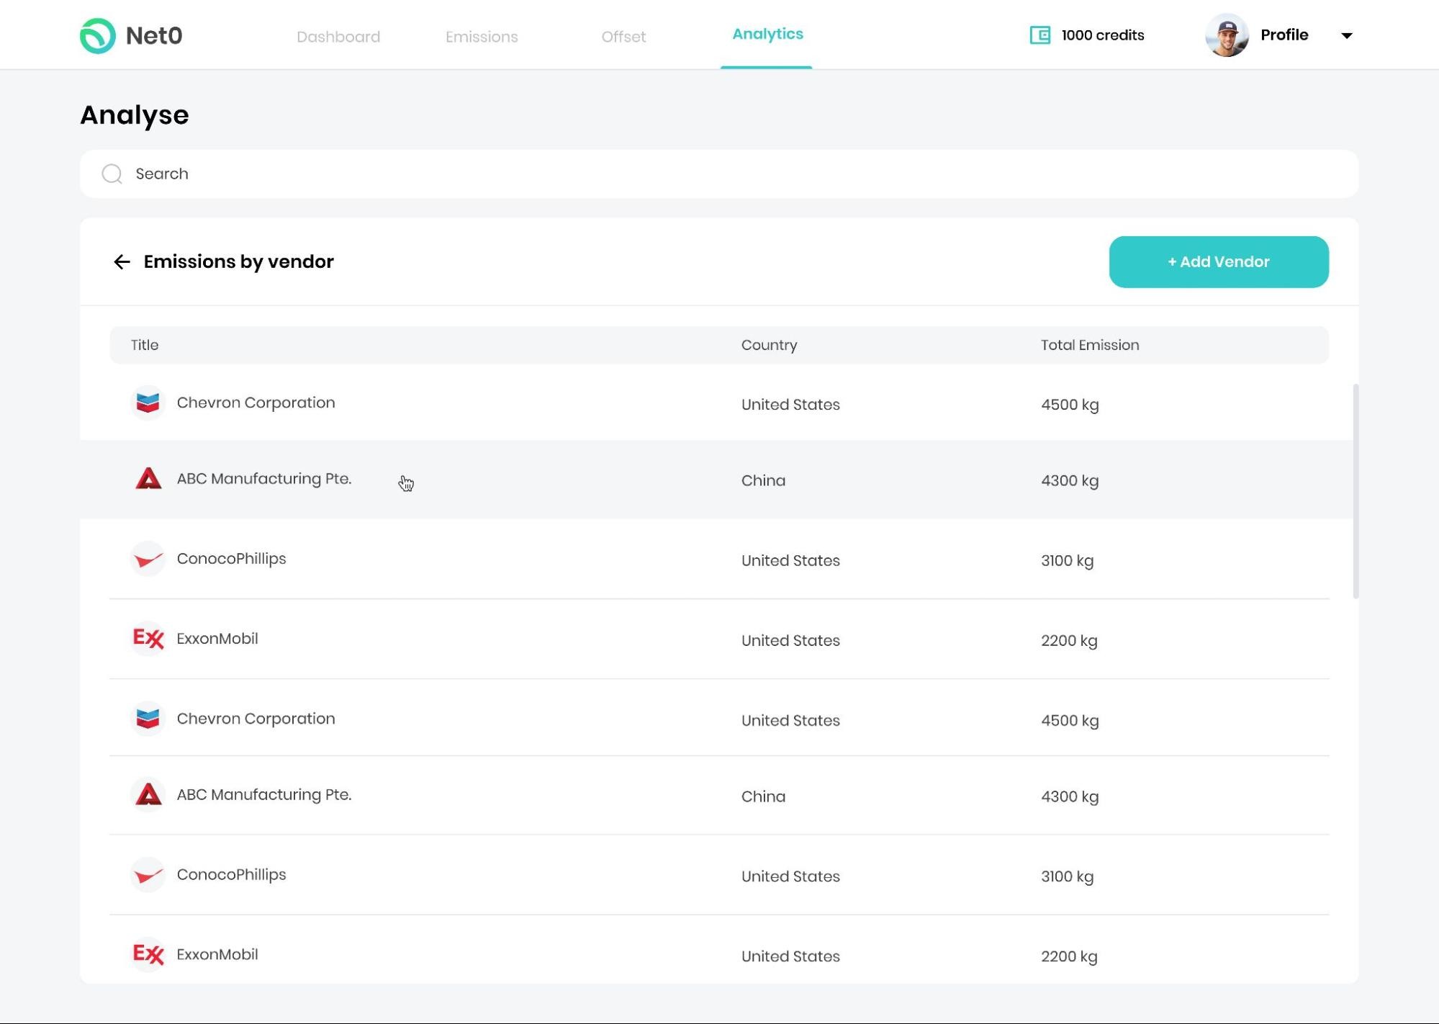1439x1024 pixels.
Task: Toggle the Country column sort
Action: (769, 345)
